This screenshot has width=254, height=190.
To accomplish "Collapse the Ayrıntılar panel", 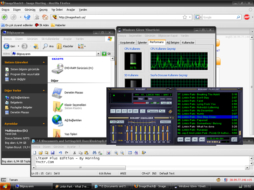I will coord(44,123).
